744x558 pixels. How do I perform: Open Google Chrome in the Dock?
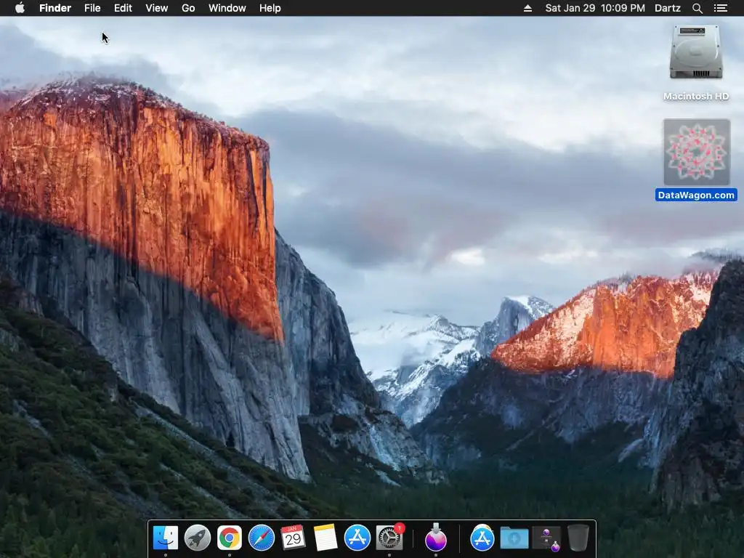point(229,538)
